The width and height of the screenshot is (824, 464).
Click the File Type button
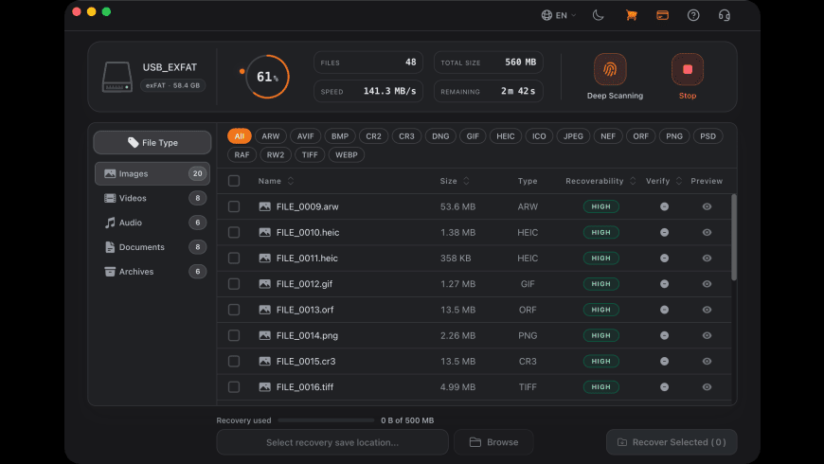click(x=152, y=142)
